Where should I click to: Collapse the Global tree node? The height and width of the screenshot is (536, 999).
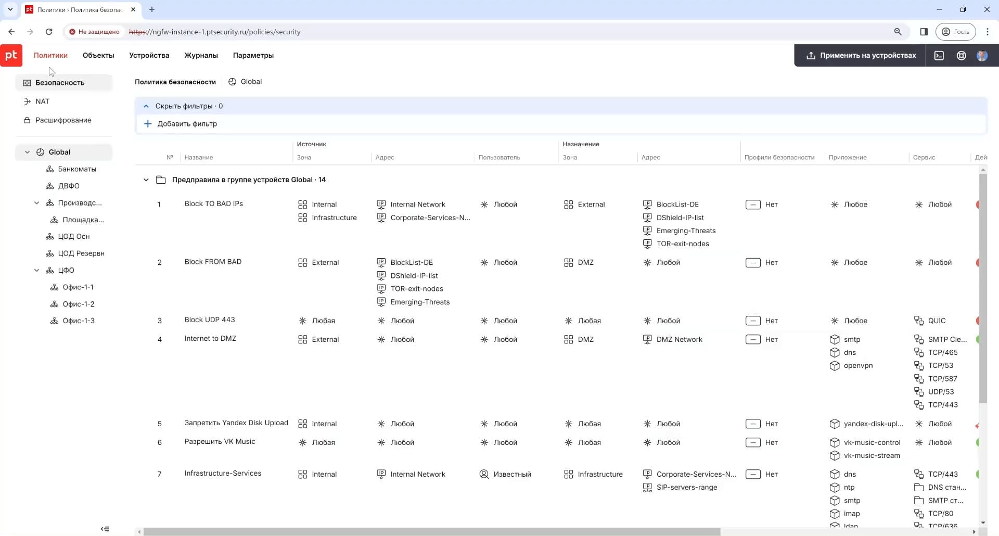tap(27, 152)
